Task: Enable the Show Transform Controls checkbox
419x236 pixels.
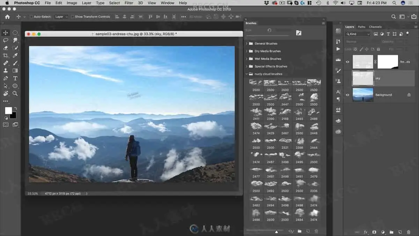Action: point(73,17)
